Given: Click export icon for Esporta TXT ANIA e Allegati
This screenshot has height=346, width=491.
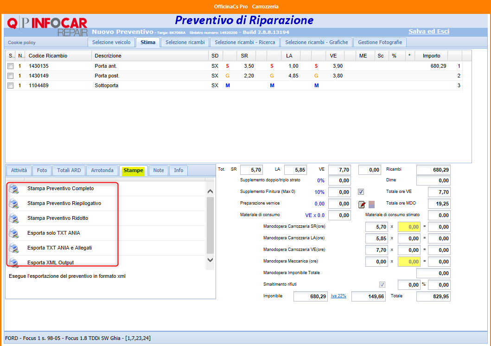Looking at the screenshot, I should [14, 248].
